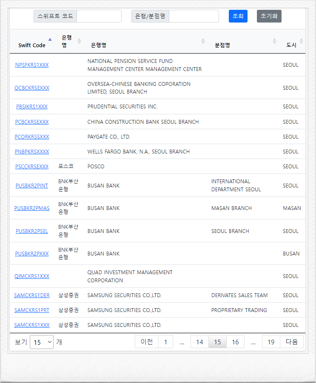The width and height of the screenshot is (316, 383).
Task: Open the PCORKRSSXXX link
Action: 32,137
